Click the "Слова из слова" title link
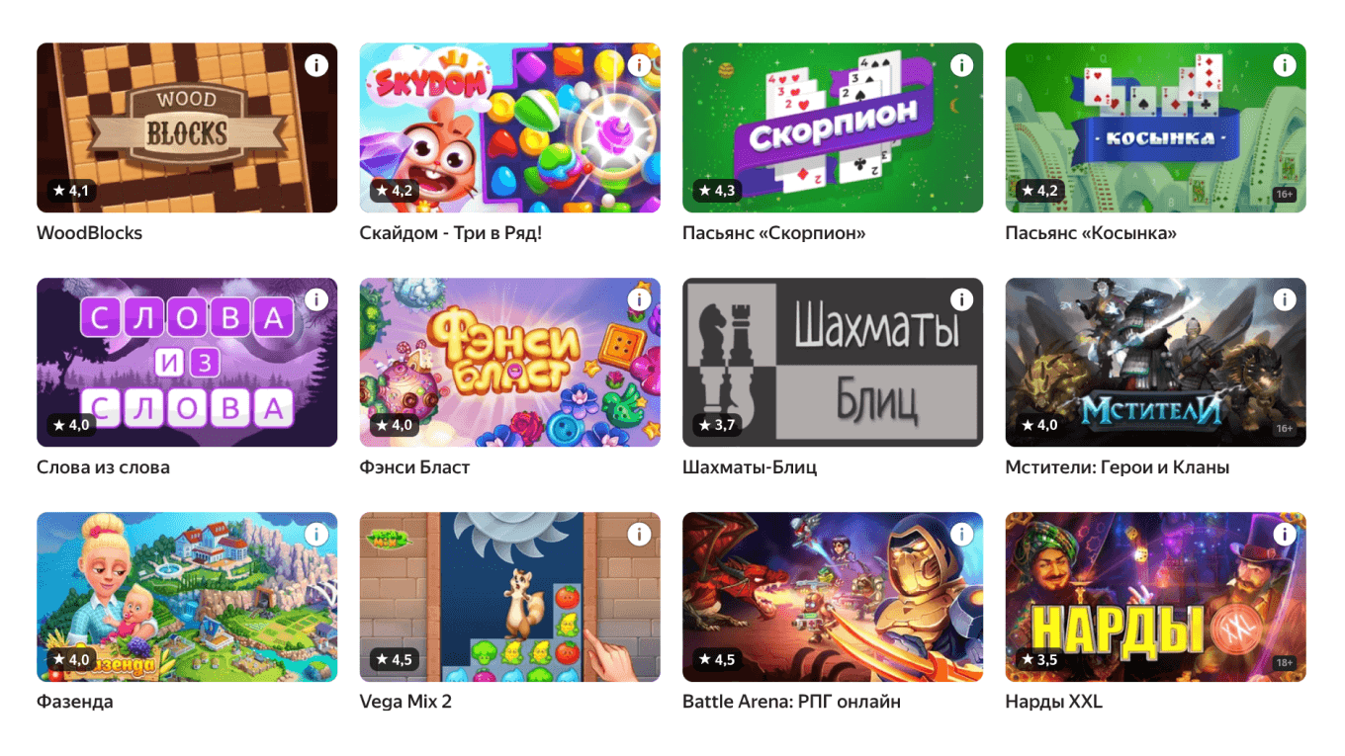Screen dimensions: 1345x756 [x=103, y=467]
